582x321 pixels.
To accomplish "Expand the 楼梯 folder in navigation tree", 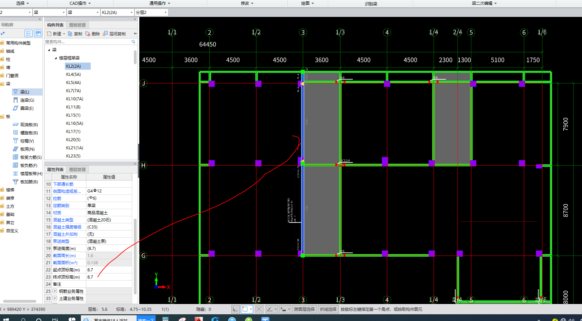I will (2, 190).
